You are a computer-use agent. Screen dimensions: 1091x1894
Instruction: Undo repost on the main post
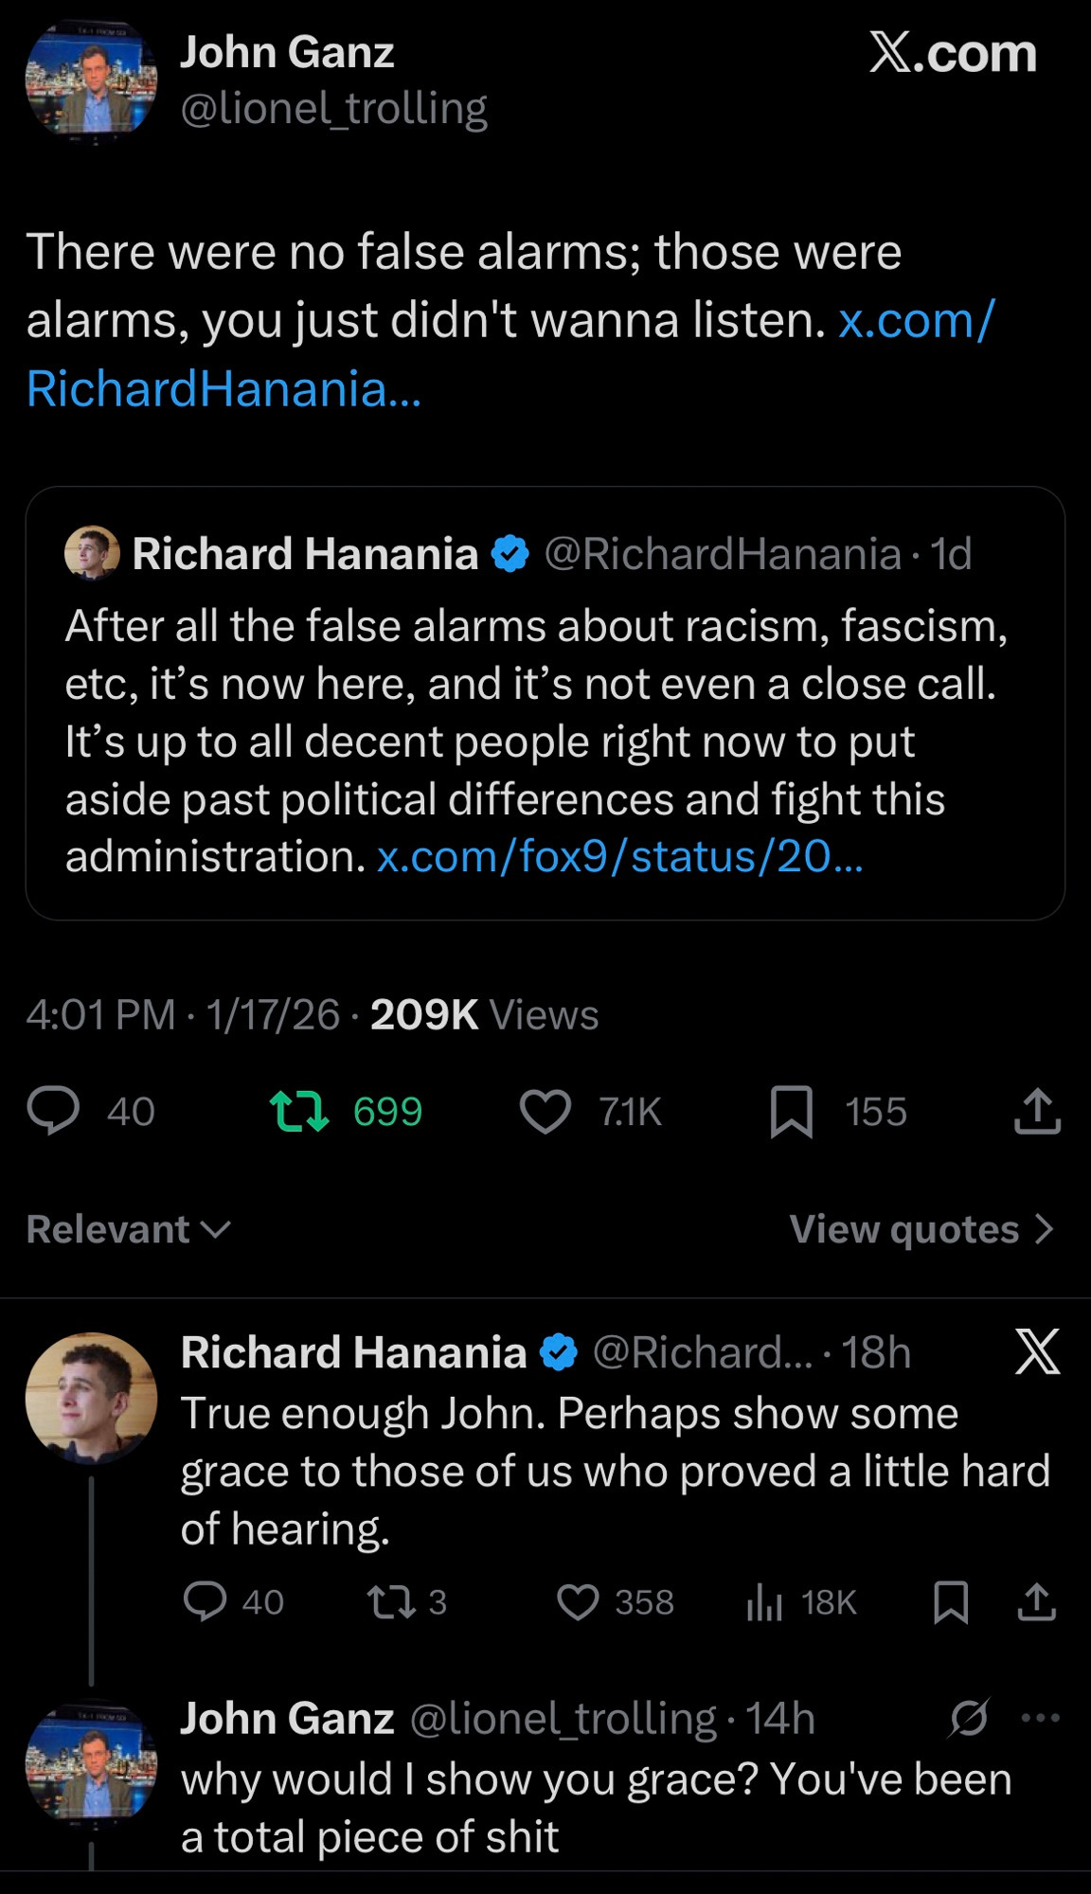click(x=299, y=1111)
